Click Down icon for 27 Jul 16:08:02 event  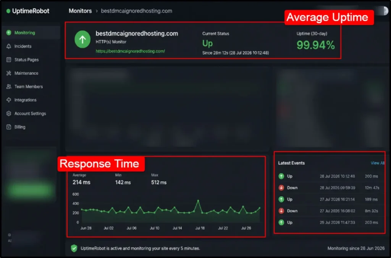[x=281, y=211]
